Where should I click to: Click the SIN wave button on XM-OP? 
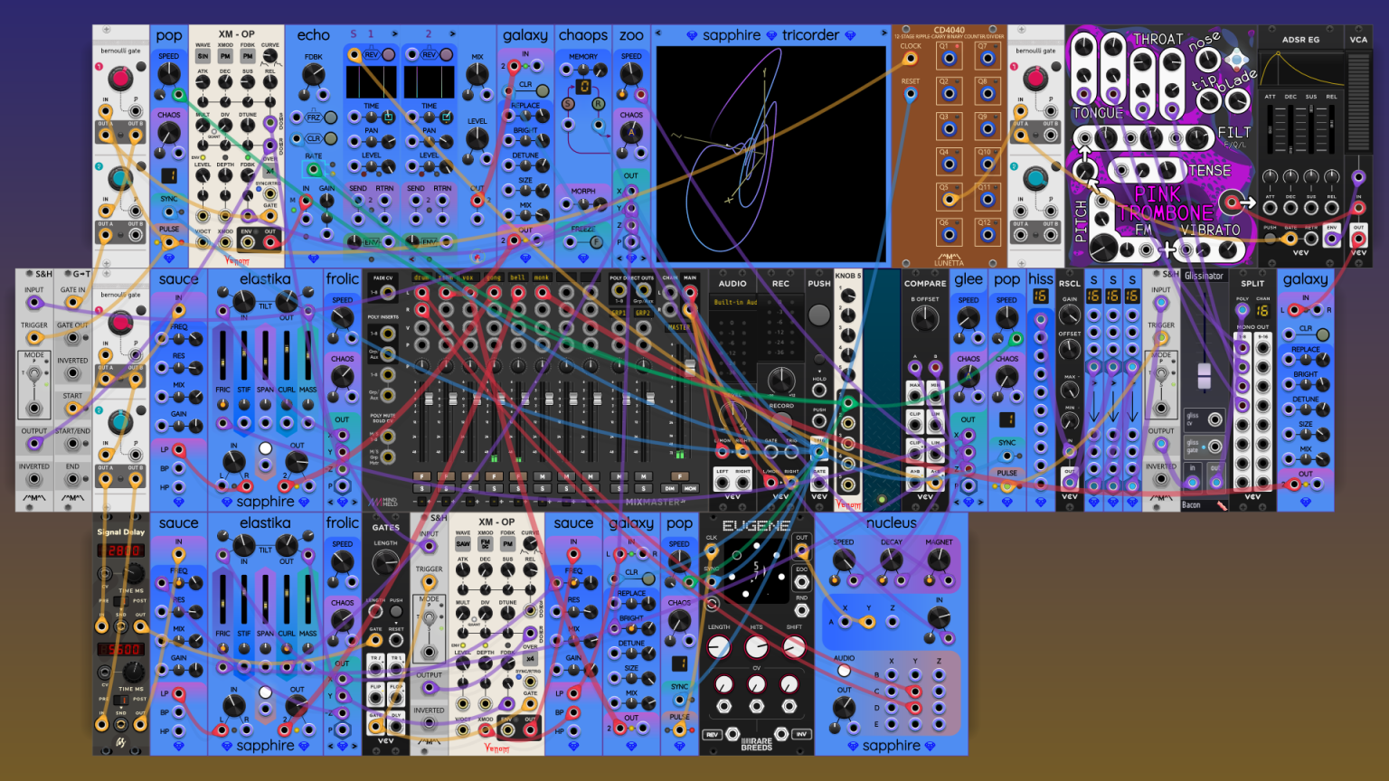click(203, 56)
